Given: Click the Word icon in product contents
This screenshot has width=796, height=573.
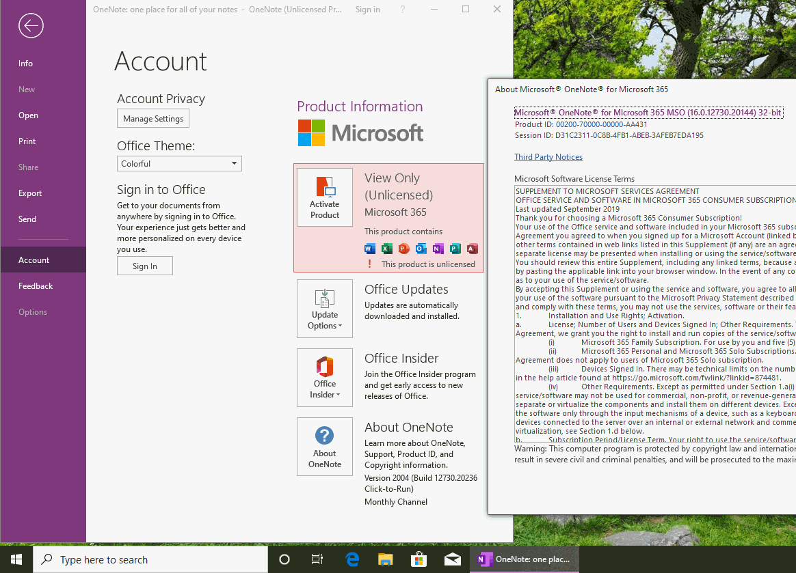Looking at the screenshot, I should [x=370, y=249].
